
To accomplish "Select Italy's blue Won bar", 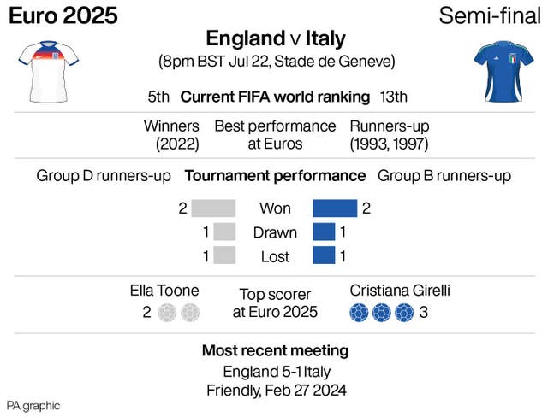I will [x=335, y=208].
